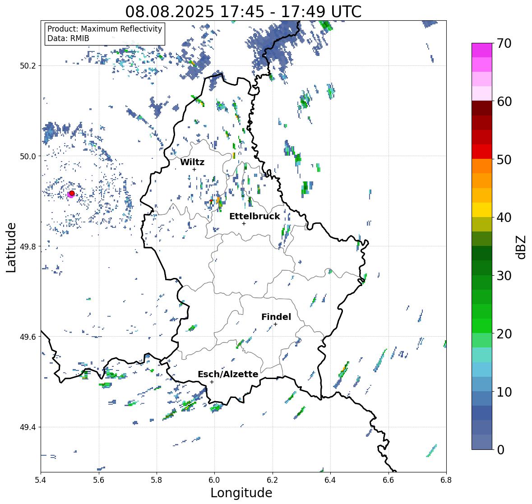Click the 6.4 longitude tick label
The image size is (532, 504).
coord(330,480)
